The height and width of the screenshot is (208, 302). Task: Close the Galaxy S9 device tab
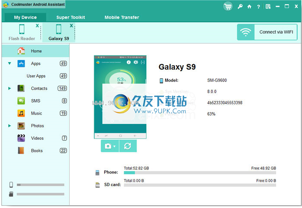71,26
